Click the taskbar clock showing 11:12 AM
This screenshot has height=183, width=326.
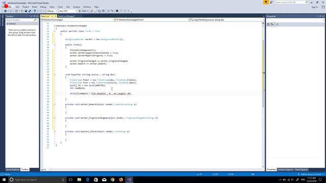click(311, 179)
